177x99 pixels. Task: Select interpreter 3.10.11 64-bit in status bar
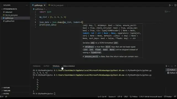(x=150, y=97)
